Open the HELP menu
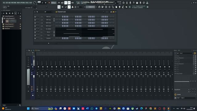This screenshot has height=111, width=197. pyautogui.click(x=31, y=3)
